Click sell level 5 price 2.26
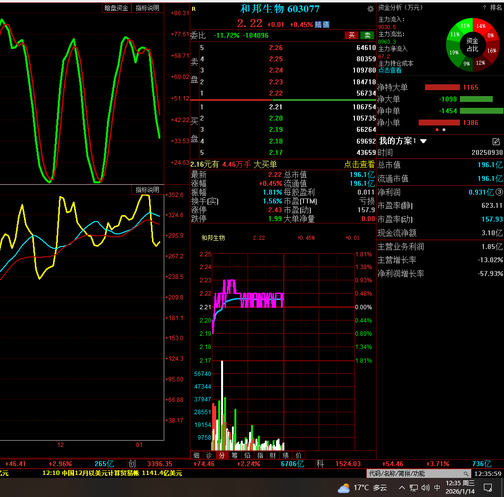The image size is (504, 497). point(276,48)
